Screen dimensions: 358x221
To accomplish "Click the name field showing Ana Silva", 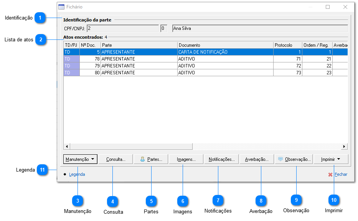I will pos(260,28).
